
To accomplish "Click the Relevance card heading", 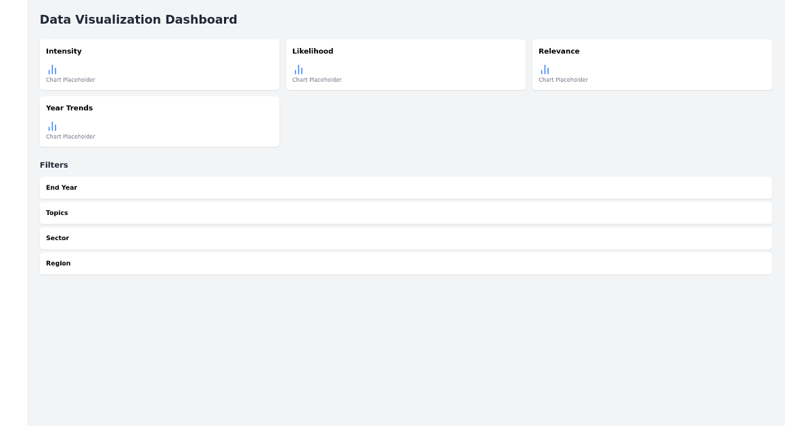I will pos(559,51).
